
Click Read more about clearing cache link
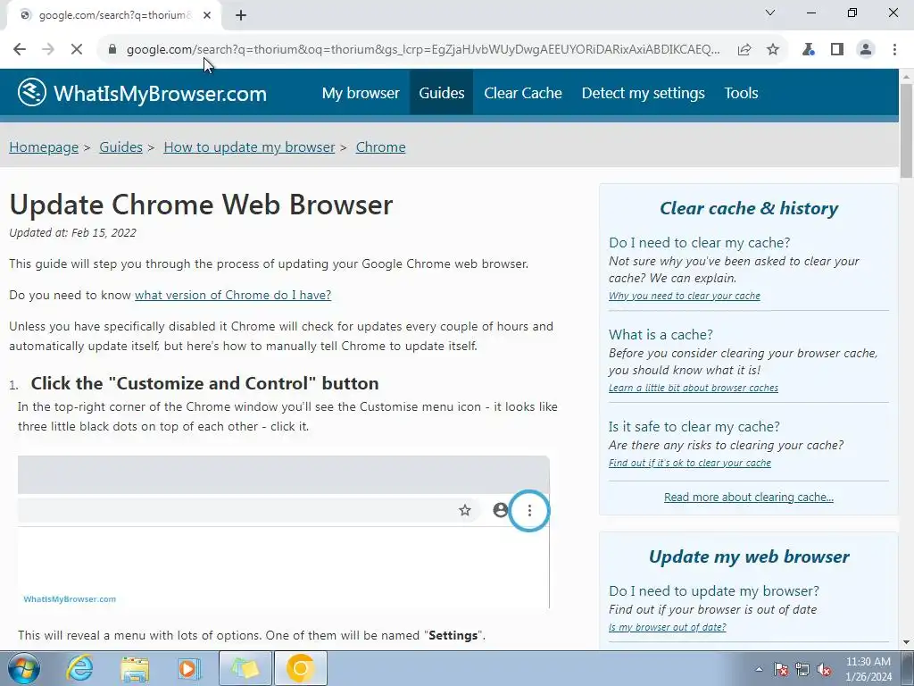(749, 497)
